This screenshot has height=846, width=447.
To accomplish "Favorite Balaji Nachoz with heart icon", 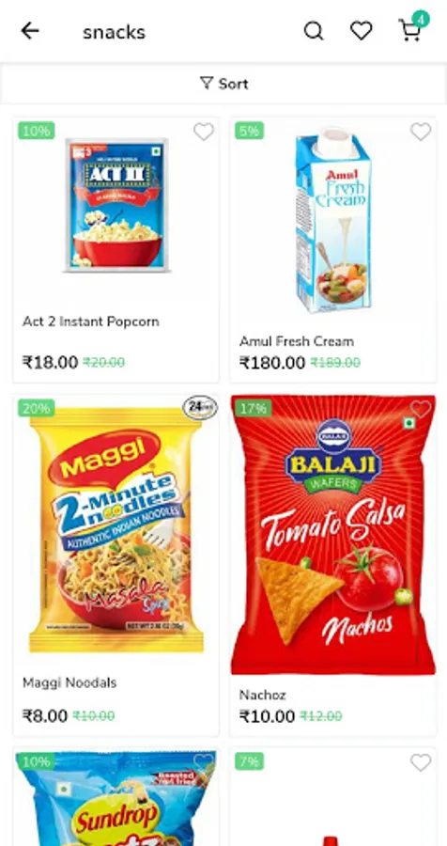I will [421, 410].
